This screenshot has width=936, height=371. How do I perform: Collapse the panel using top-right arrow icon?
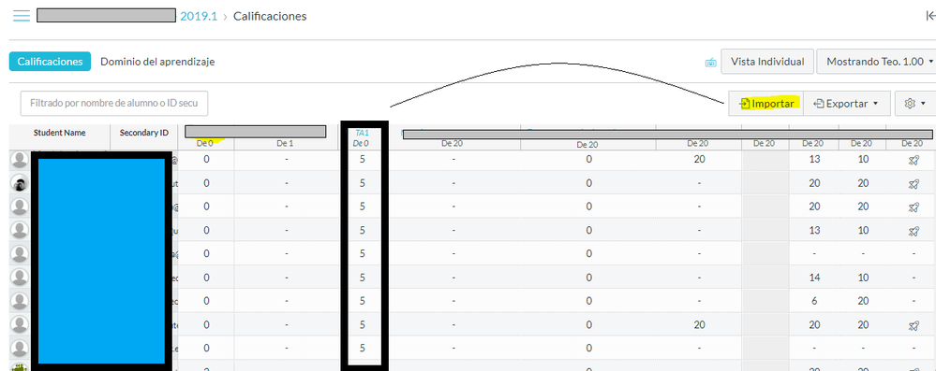pos(930,16)
